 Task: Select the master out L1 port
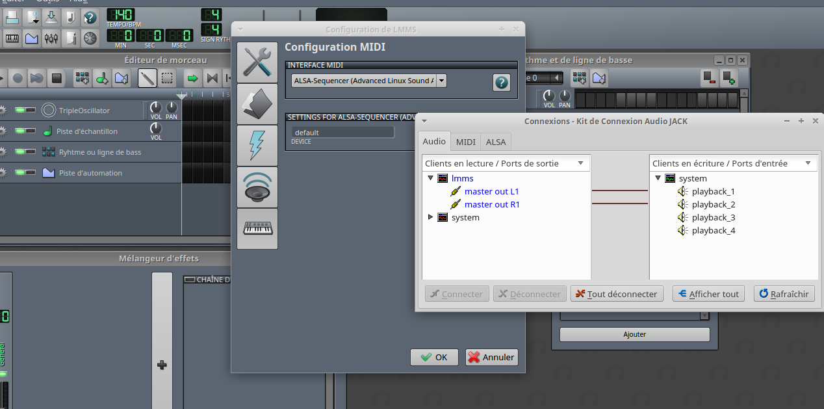(491, 191)
